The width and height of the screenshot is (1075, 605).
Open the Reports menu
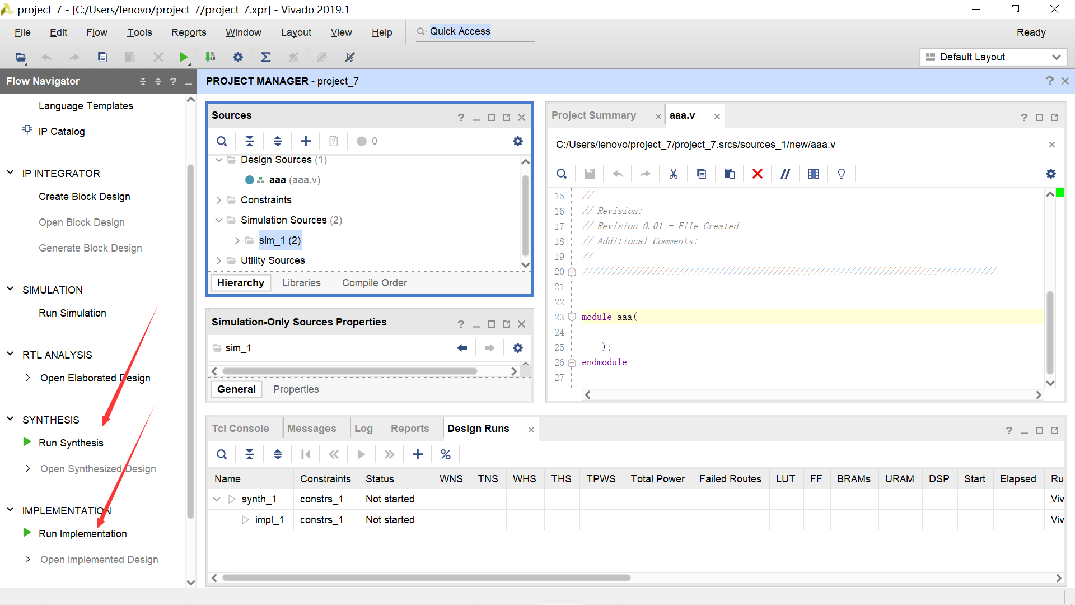pyautogui.click(x=189, y=32)
